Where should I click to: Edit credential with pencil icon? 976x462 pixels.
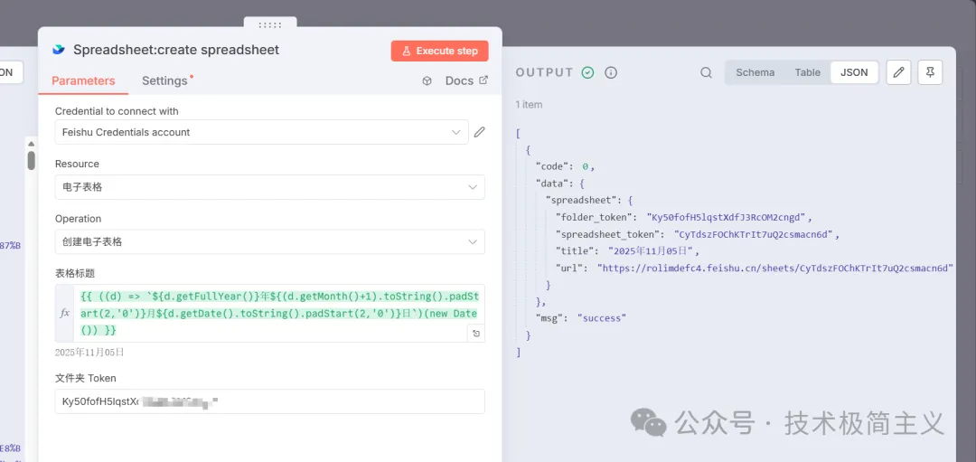tap(479, 132)
